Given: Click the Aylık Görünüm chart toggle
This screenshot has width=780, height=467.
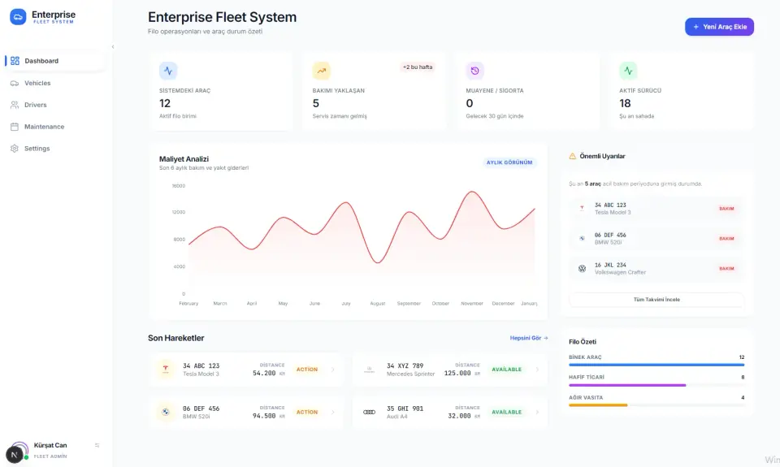Looking at the screenshot, I should (509, 162).
